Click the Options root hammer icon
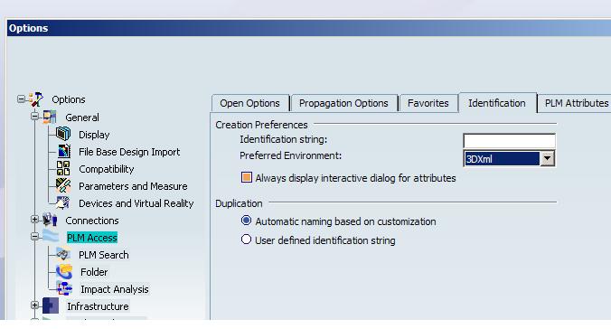This screenshot has width=611, height=329. 36,99
